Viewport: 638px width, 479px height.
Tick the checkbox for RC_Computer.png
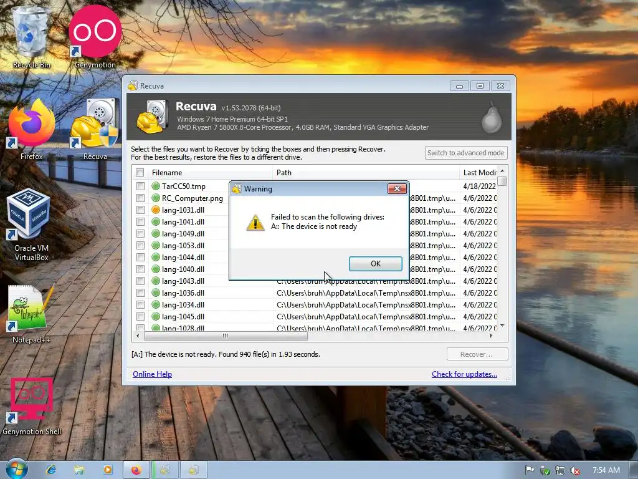click(x=140, y=198)
